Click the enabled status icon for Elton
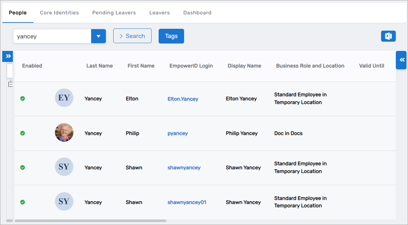 [x=23, y=98]
